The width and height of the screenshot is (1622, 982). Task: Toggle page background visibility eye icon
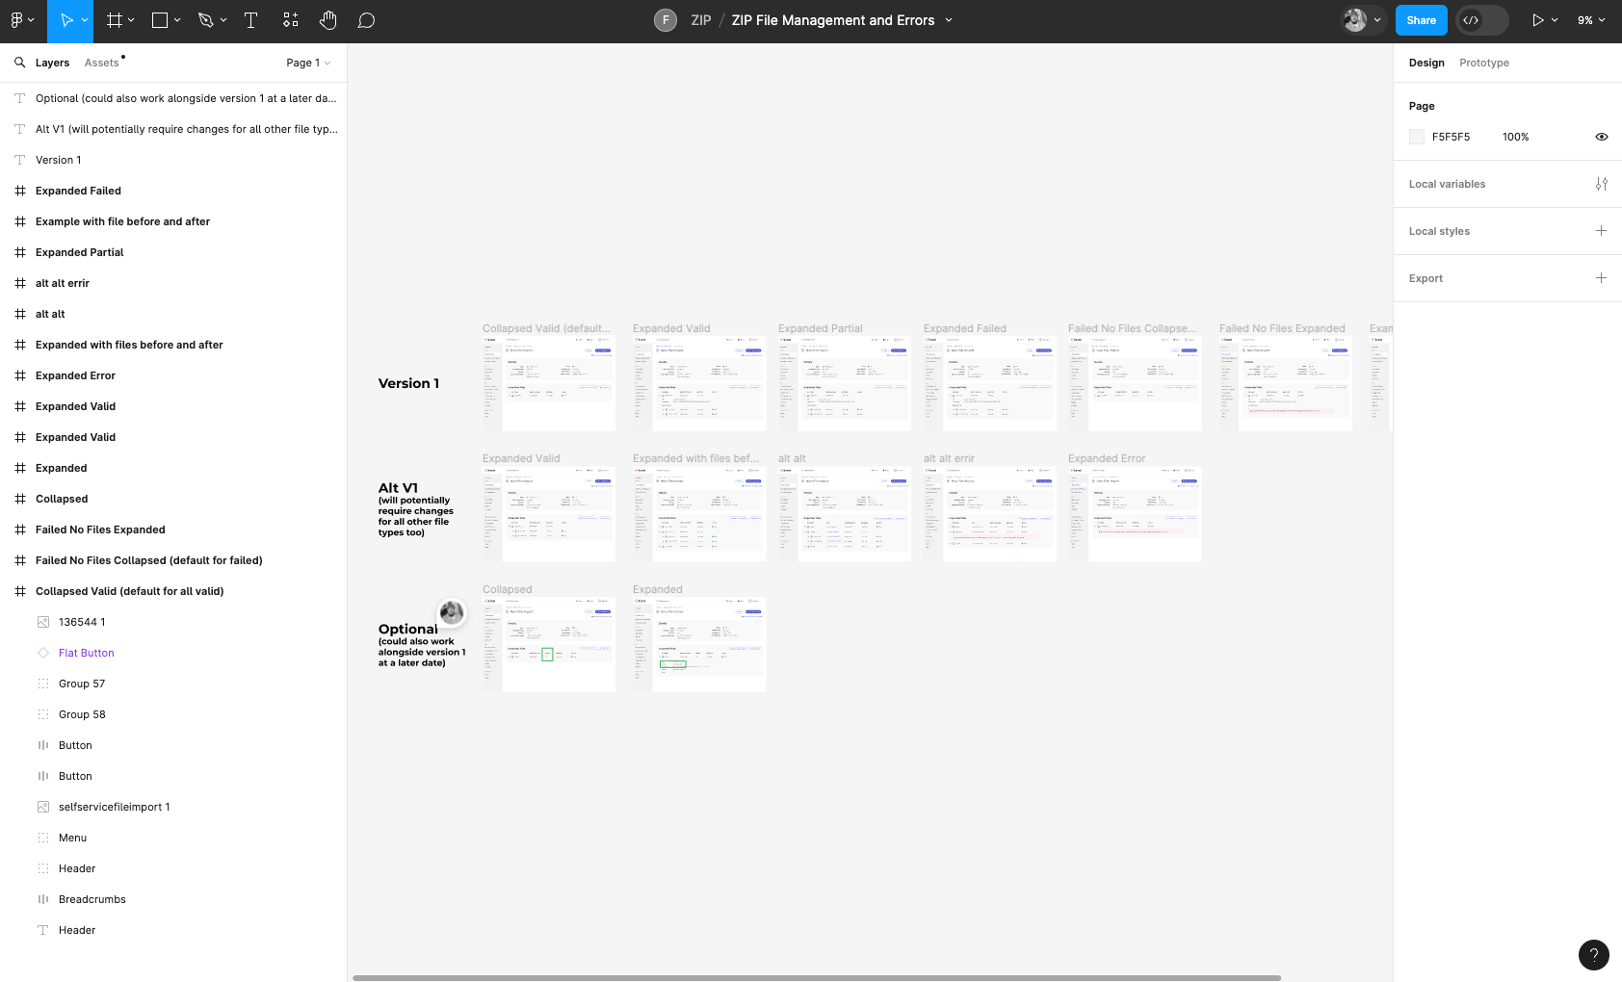[1601, 137]
